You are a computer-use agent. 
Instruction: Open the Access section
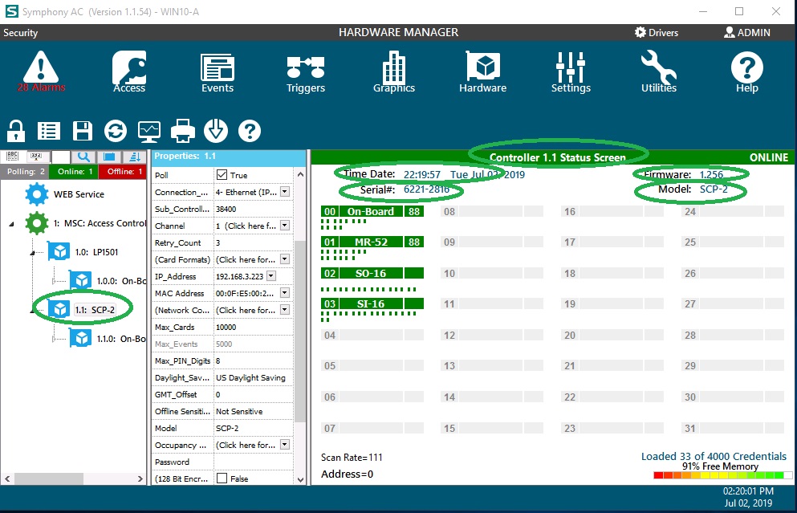click(x=129, y=71)
